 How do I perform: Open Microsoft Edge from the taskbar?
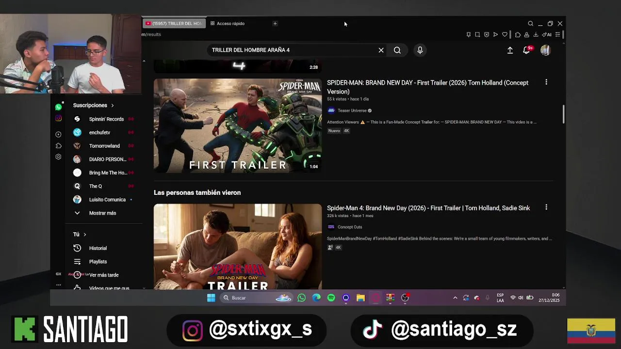[316, 298]
